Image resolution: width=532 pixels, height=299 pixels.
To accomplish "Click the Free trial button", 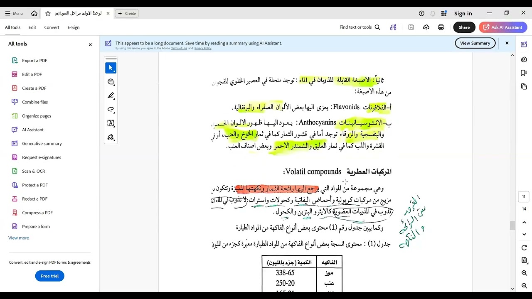I will pos(49,276).
